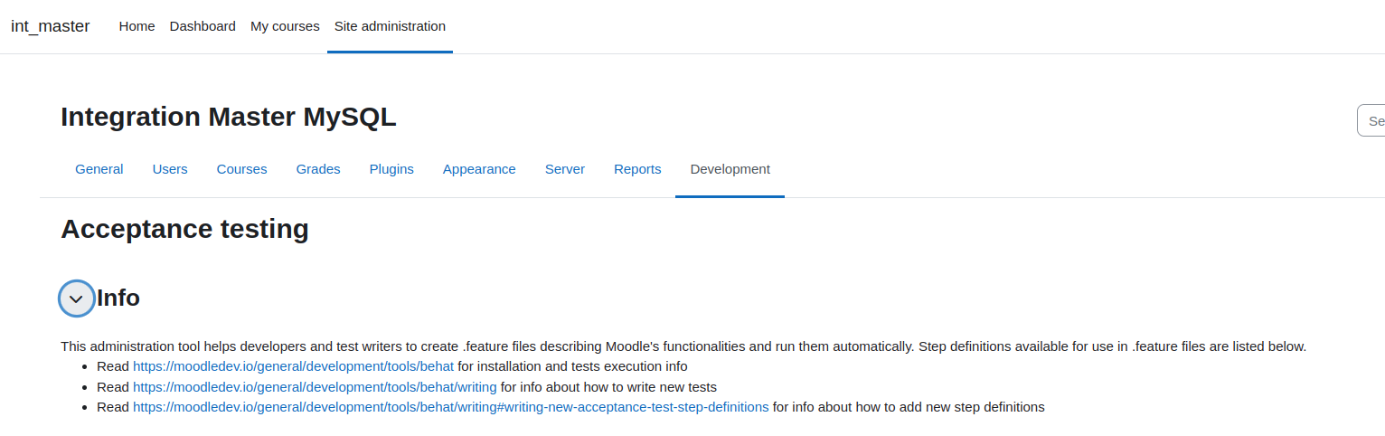This screenshot has width=1385, height=436.
Task: Open the Courses tab
Action: (242, 169)
